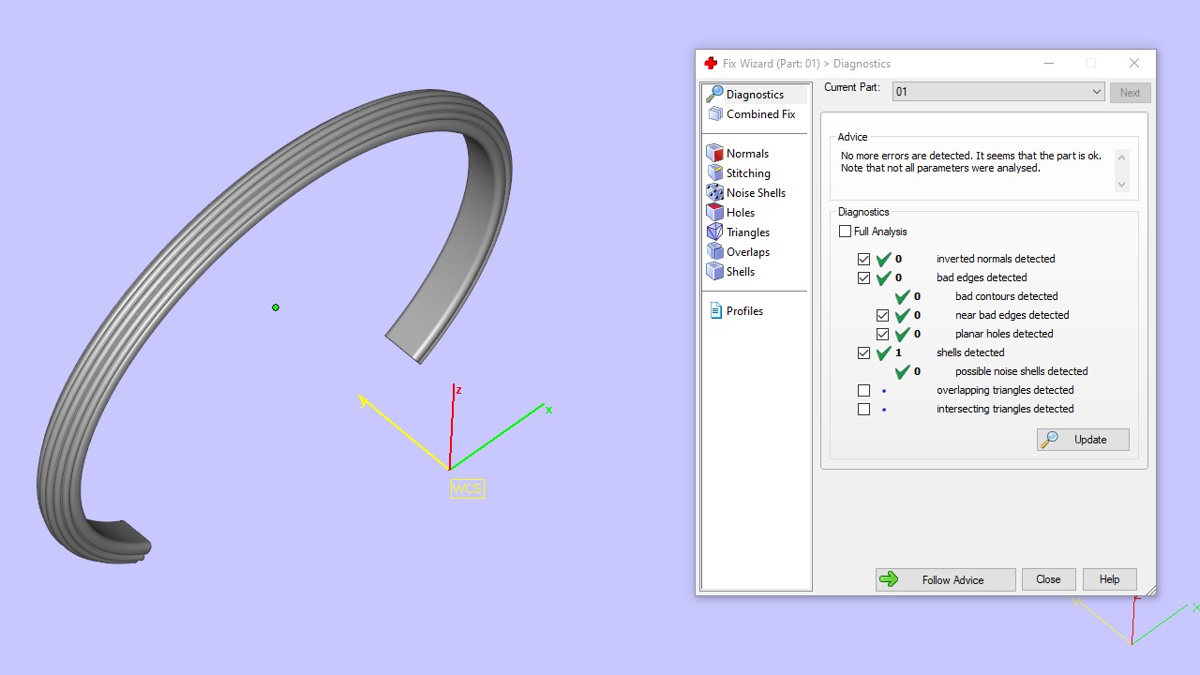Go to the Overlaps page

coord(747,251)
